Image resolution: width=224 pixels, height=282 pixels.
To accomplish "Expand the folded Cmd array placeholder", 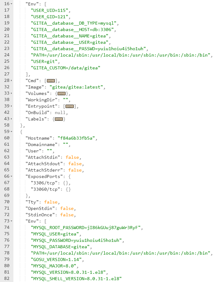I will 51,81.
